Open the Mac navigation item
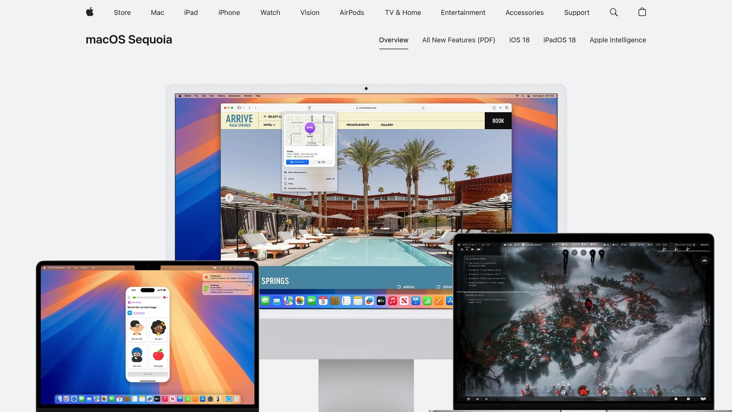The image size is (732, 412). [157, 13]
